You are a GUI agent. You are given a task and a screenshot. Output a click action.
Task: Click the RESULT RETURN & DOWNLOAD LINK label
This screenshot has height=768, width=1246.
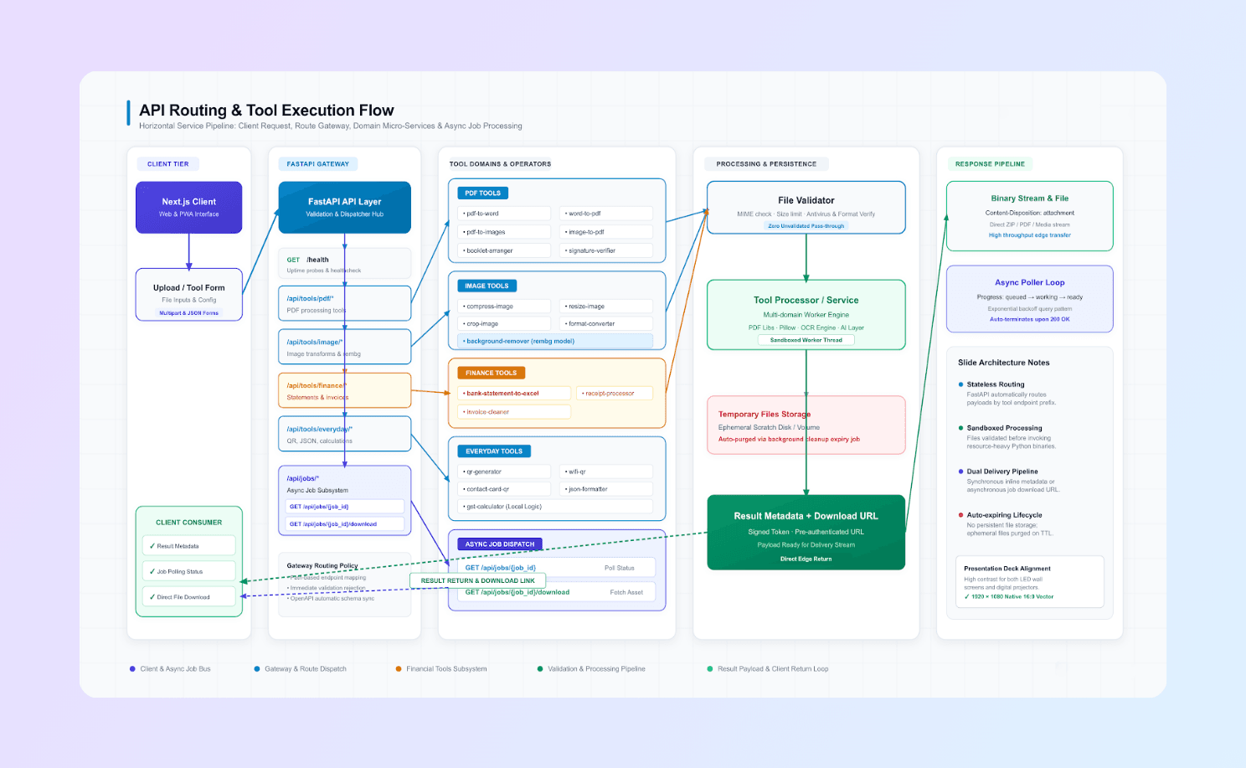[478, 580]
